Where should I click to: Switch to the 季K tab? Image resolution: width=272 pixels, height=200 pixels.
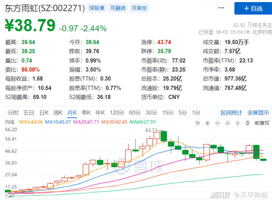tap(86, 113)
